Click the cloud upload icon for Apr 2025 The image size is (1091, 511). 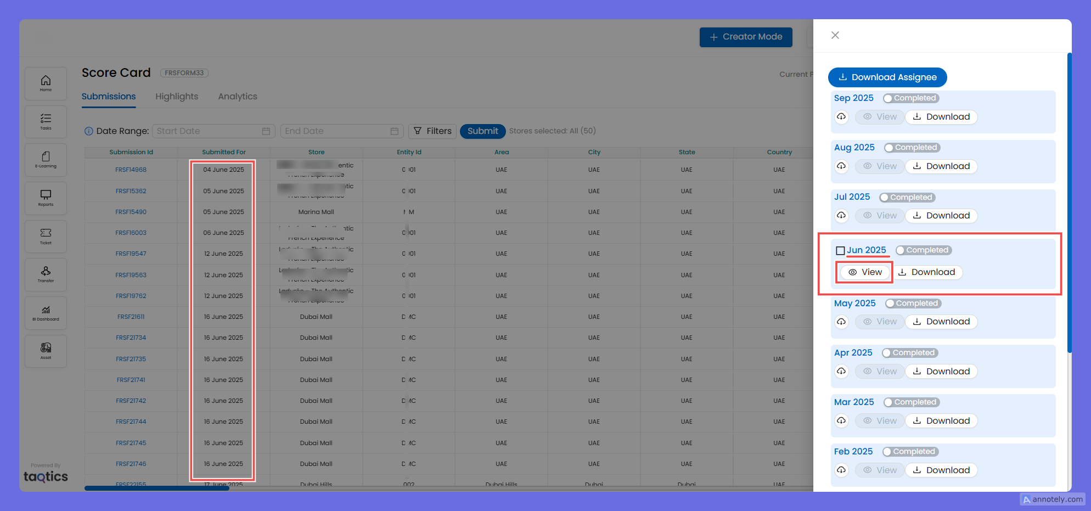[x=841, y=372]
